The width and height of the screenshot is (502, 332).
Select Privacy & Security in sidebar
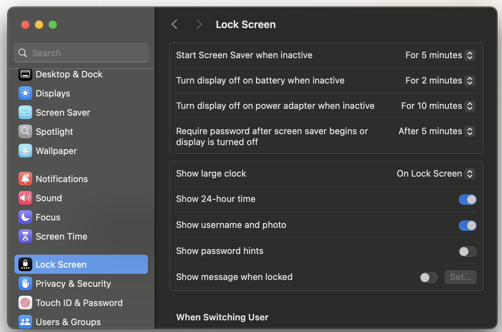pyautogui.click(x=73, y=284)
